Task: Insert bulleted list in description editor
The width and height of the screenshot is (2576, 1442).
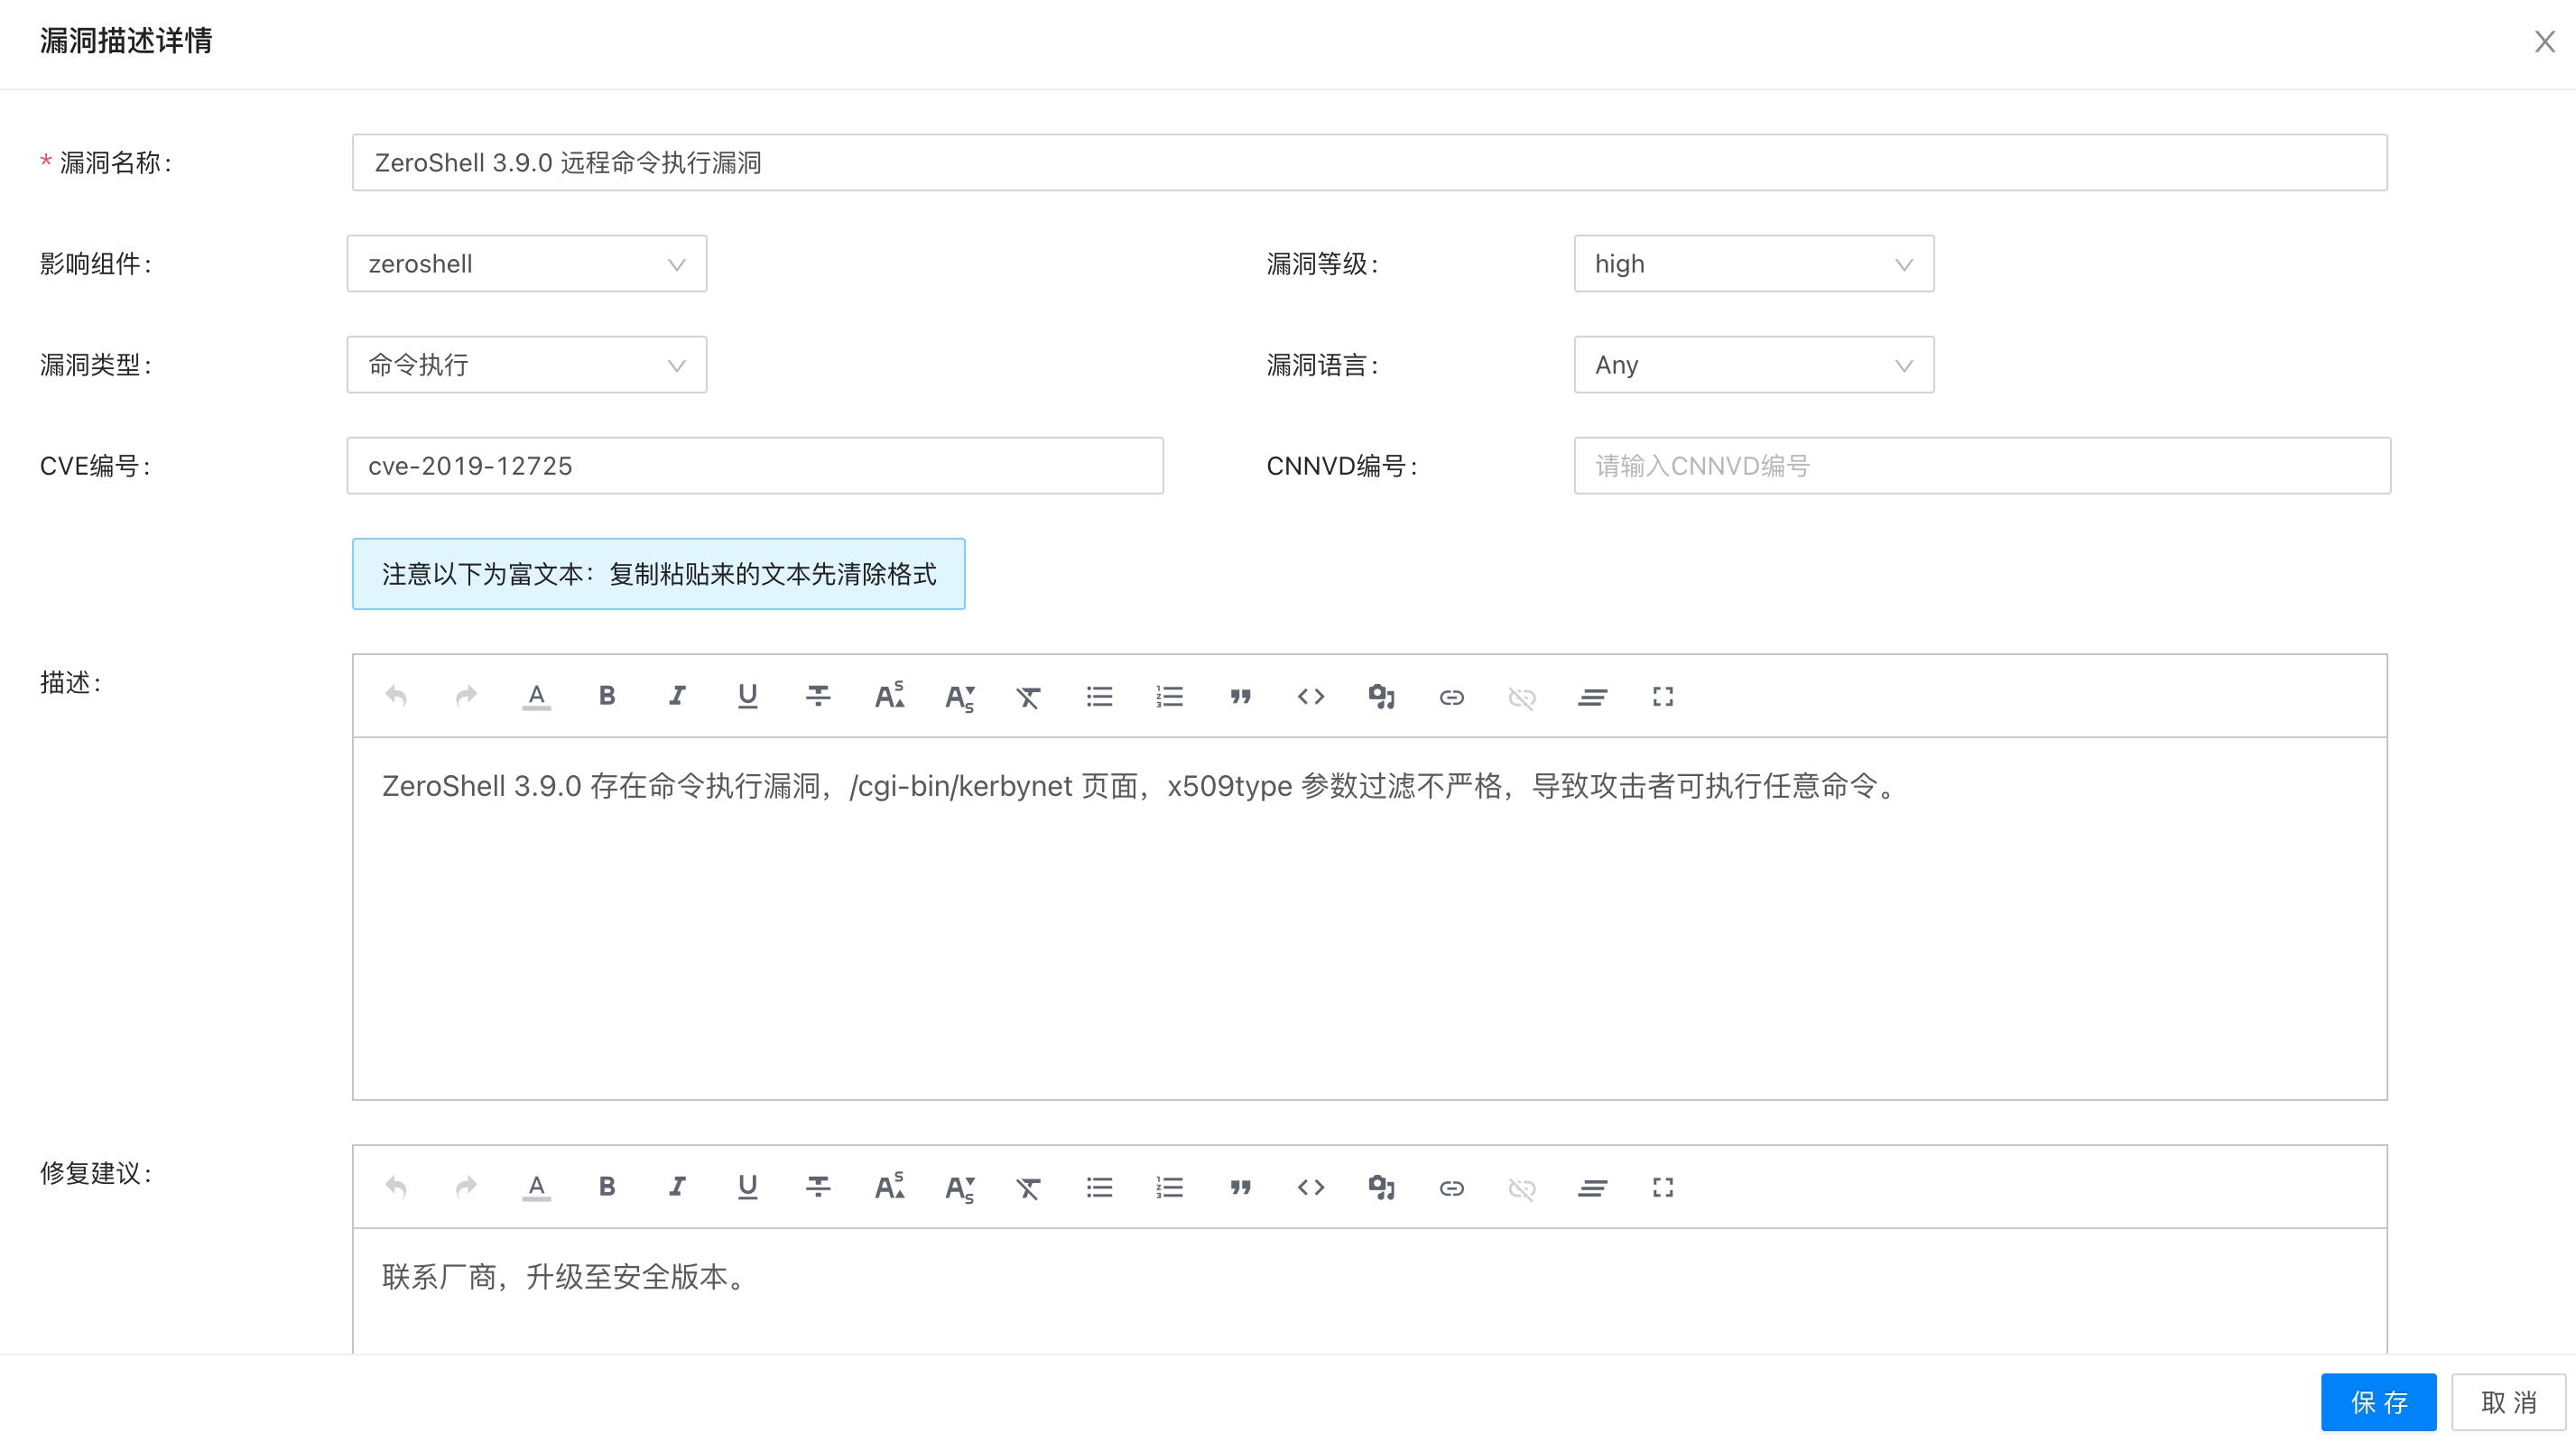Action: [1099, 696]
